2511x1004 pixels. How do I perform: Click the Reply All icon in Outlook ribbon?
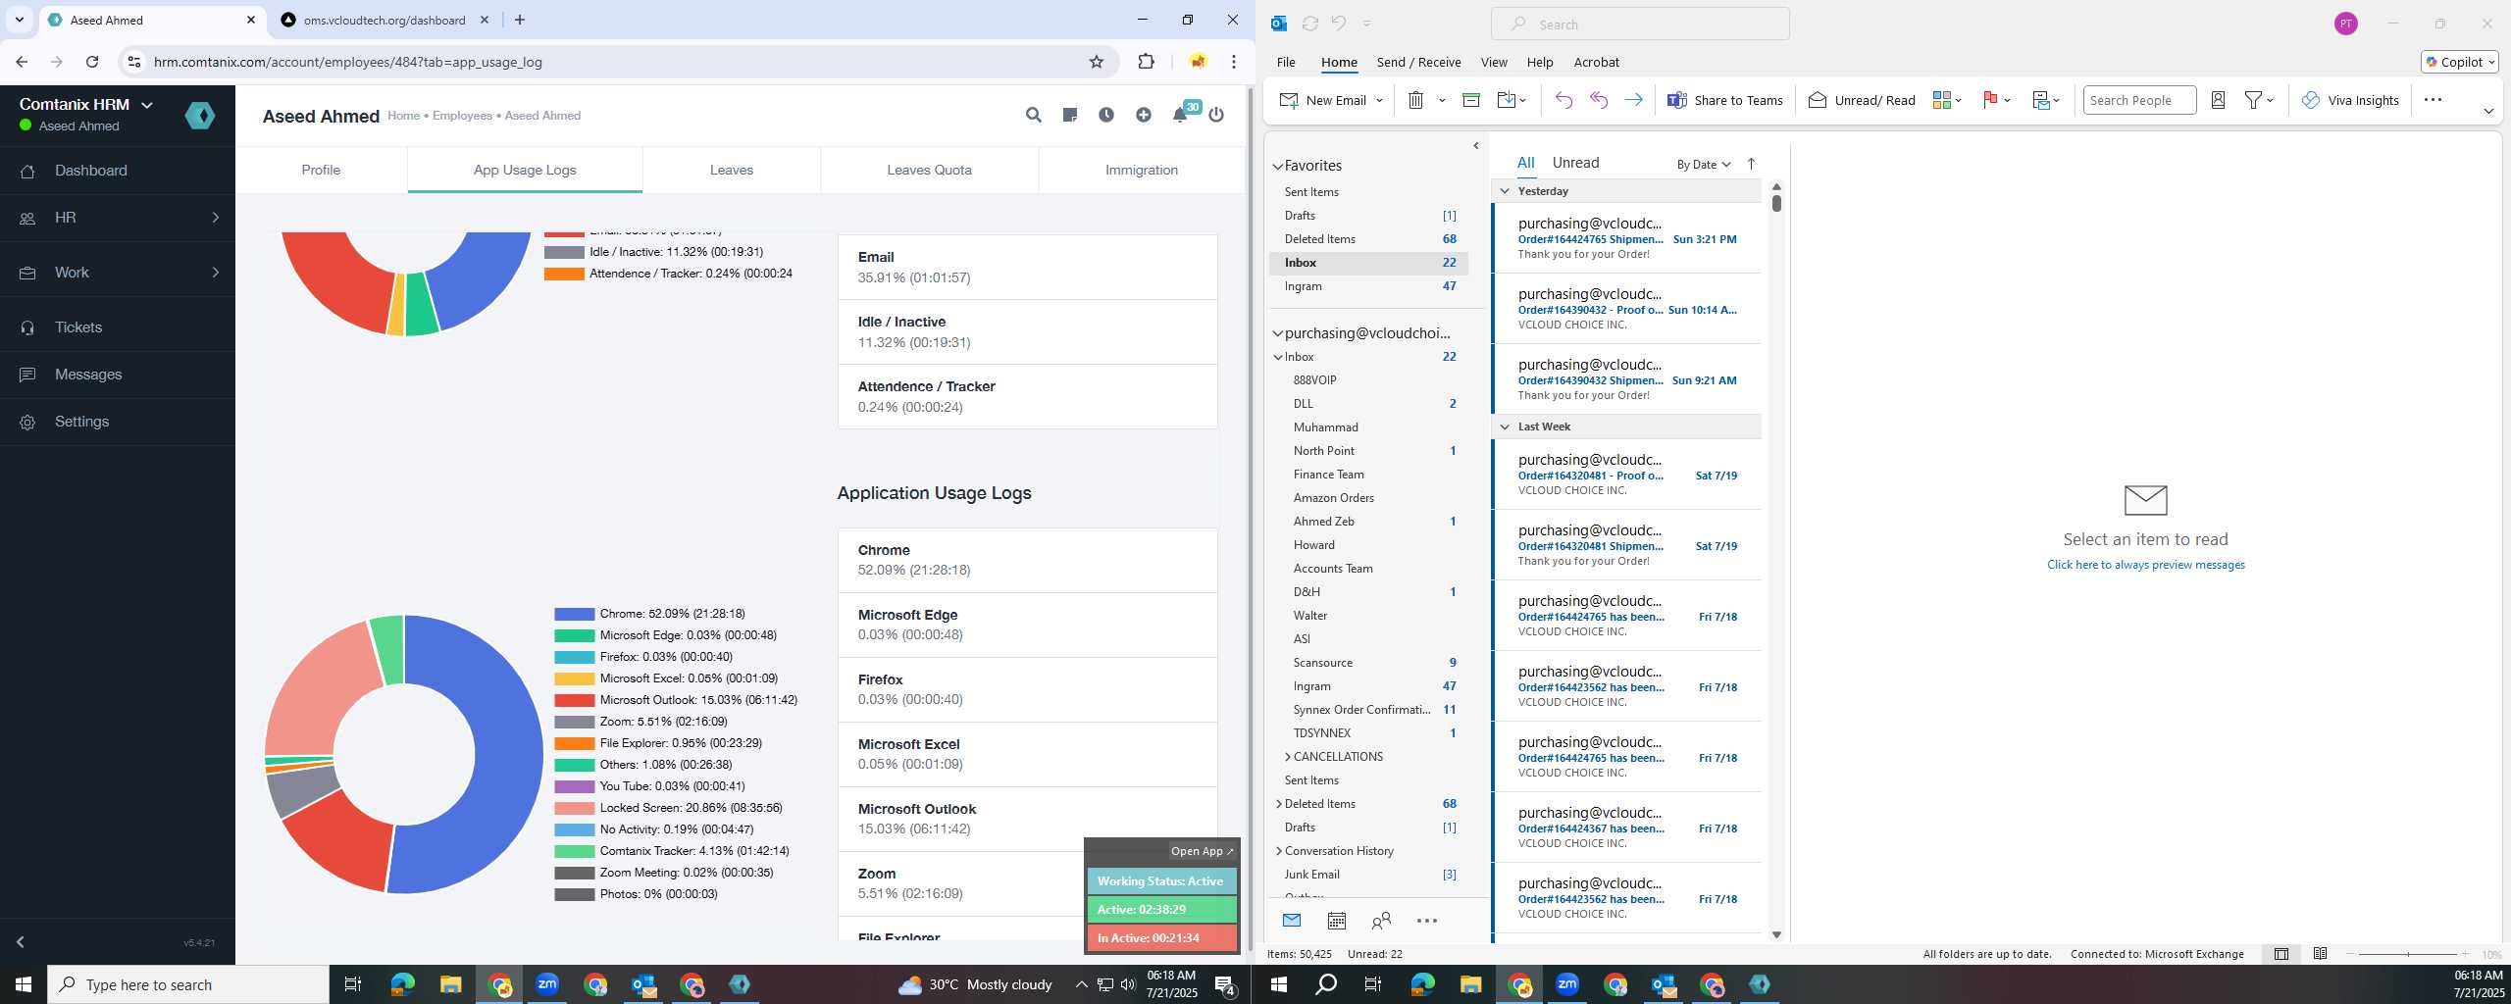tap(1599, 100)
